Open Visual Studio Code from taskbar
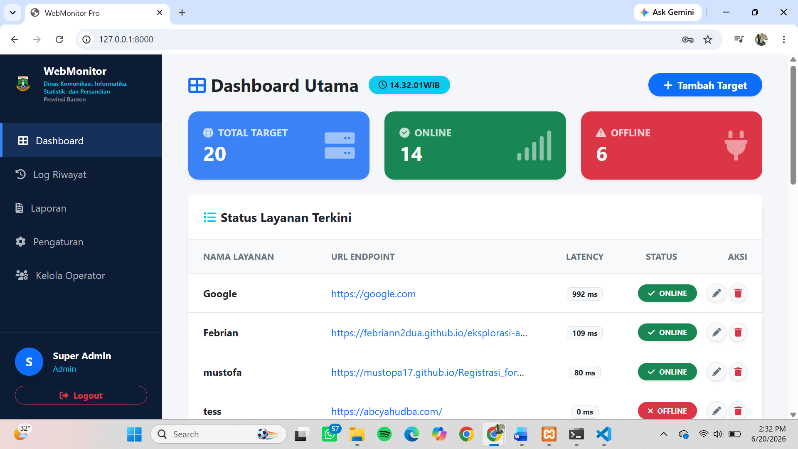Image resolution: width=798 pixels, height=449 pixels. pyautogui.click(x=604, y=434)
